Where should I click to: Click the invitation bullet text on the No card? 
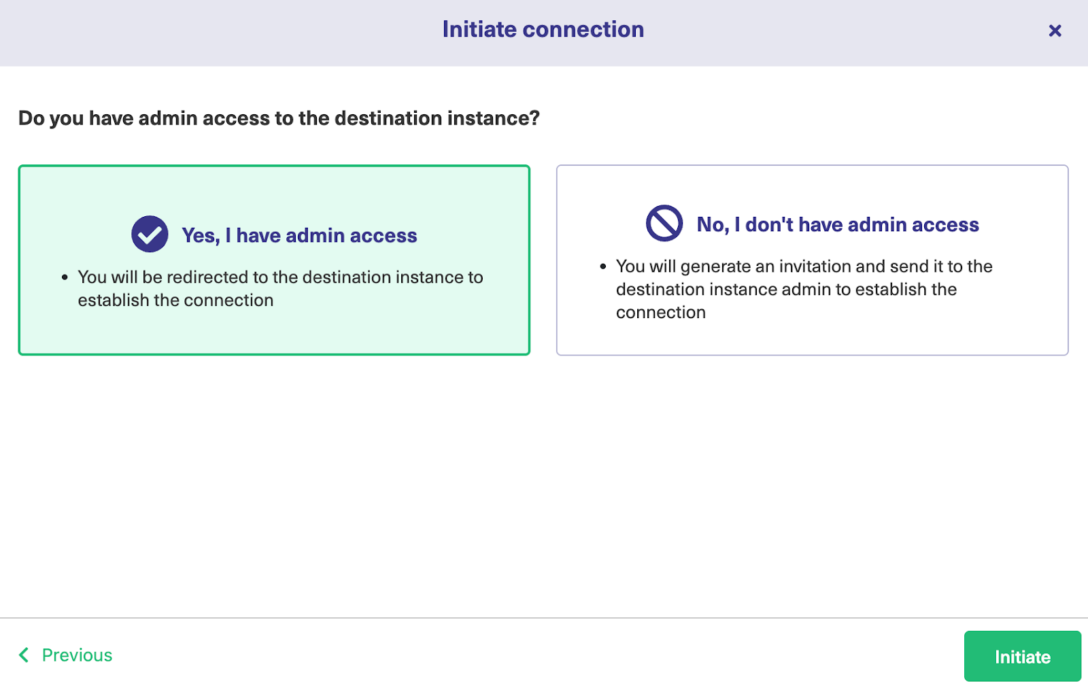tap(804, 289)
